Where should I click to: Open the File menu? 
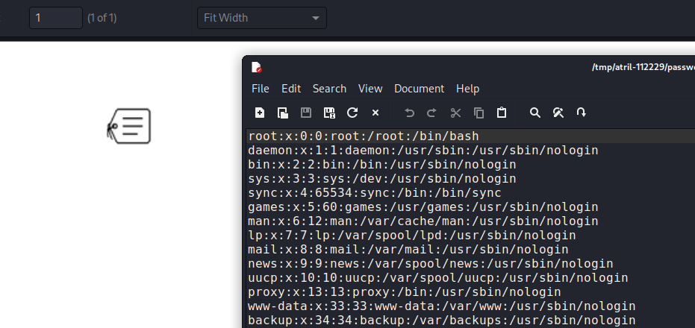coord(261,89)
